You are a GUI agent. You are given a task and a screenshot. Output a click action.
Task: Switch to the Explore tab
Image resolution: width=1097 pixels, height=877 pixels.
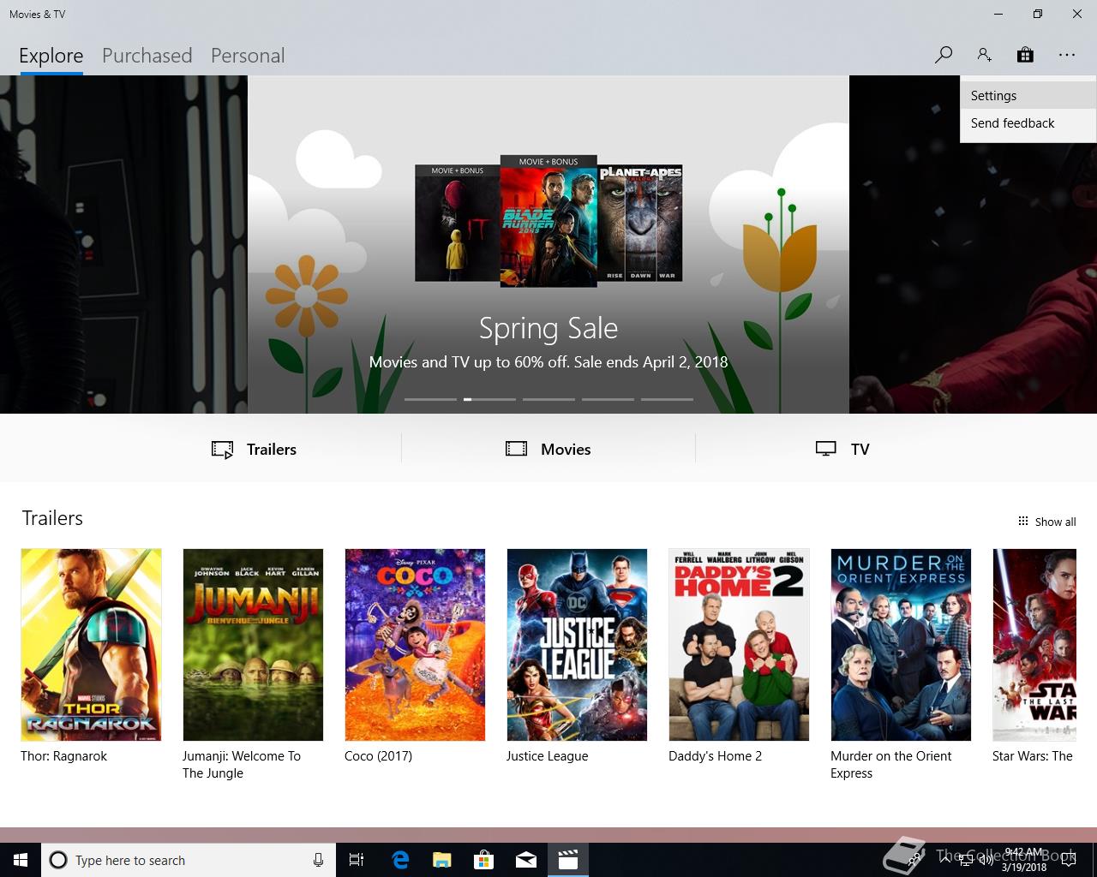(51, 56)
